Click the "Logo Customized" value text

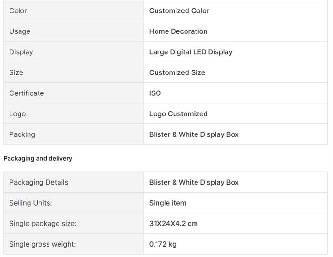point(178,114)
